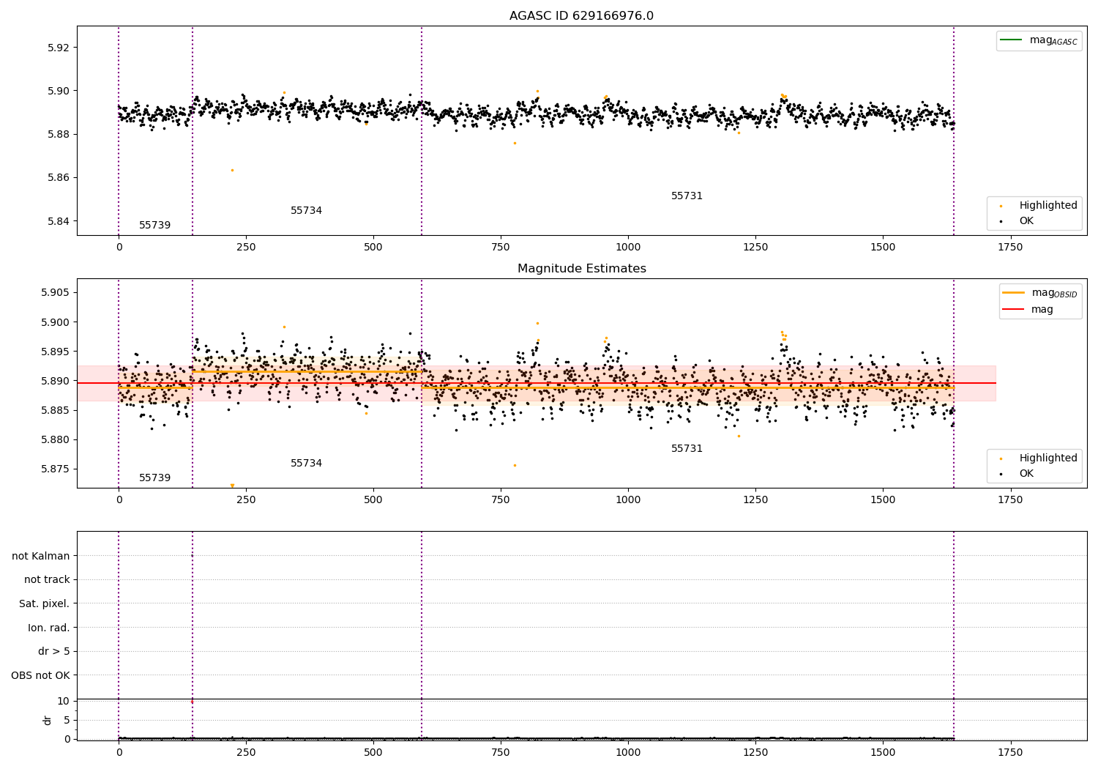Screen dimensions: 1098x769
Task: Click OBSID label 55731 in Magnitude Estimates plot
Action: pyautogui.click(x=687, y=448)
